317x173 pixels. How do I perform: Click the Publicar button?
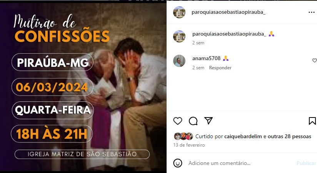coord(306,163)
